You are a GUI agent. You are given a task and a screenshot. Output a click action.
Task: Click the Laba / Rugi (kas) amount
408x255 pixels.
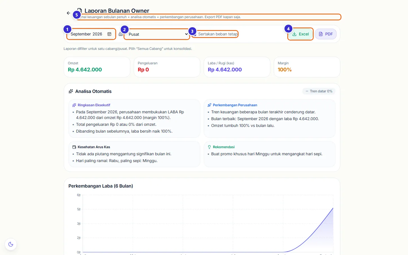(225, 70)
